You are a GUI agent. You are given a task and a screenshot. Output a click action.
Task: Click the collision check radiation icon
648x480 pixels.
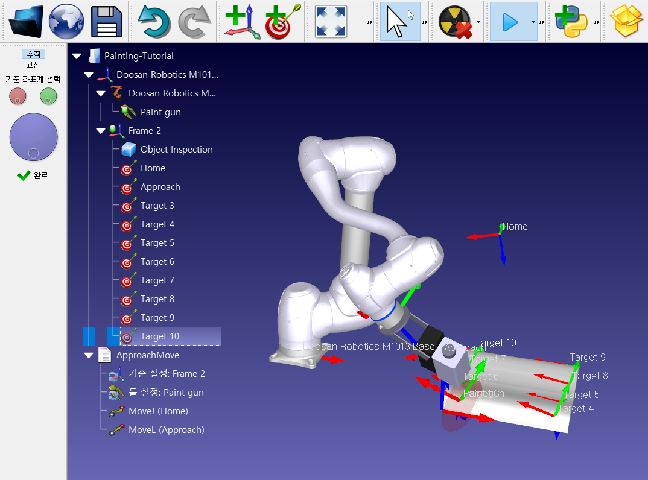click(x=455, y=21)
